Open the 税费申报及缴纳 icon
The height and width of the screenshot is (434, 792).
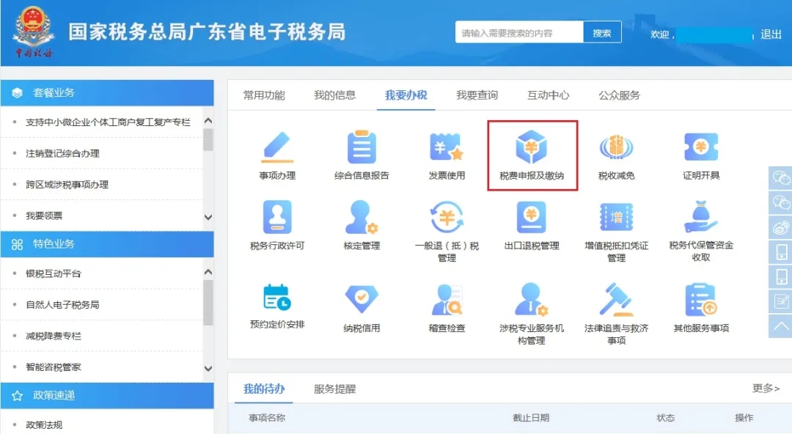tap(532, 148)
